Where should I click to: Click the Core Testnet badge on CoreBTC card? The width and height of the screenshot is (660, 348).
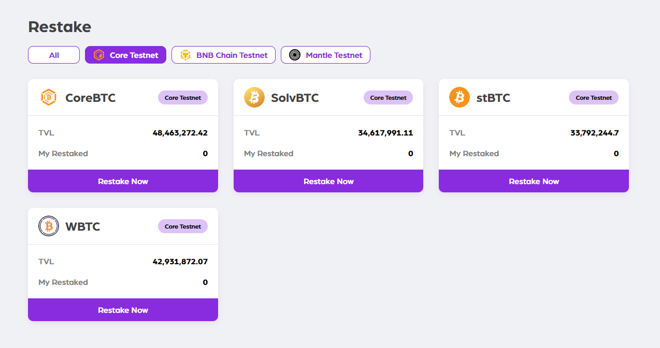182,97
